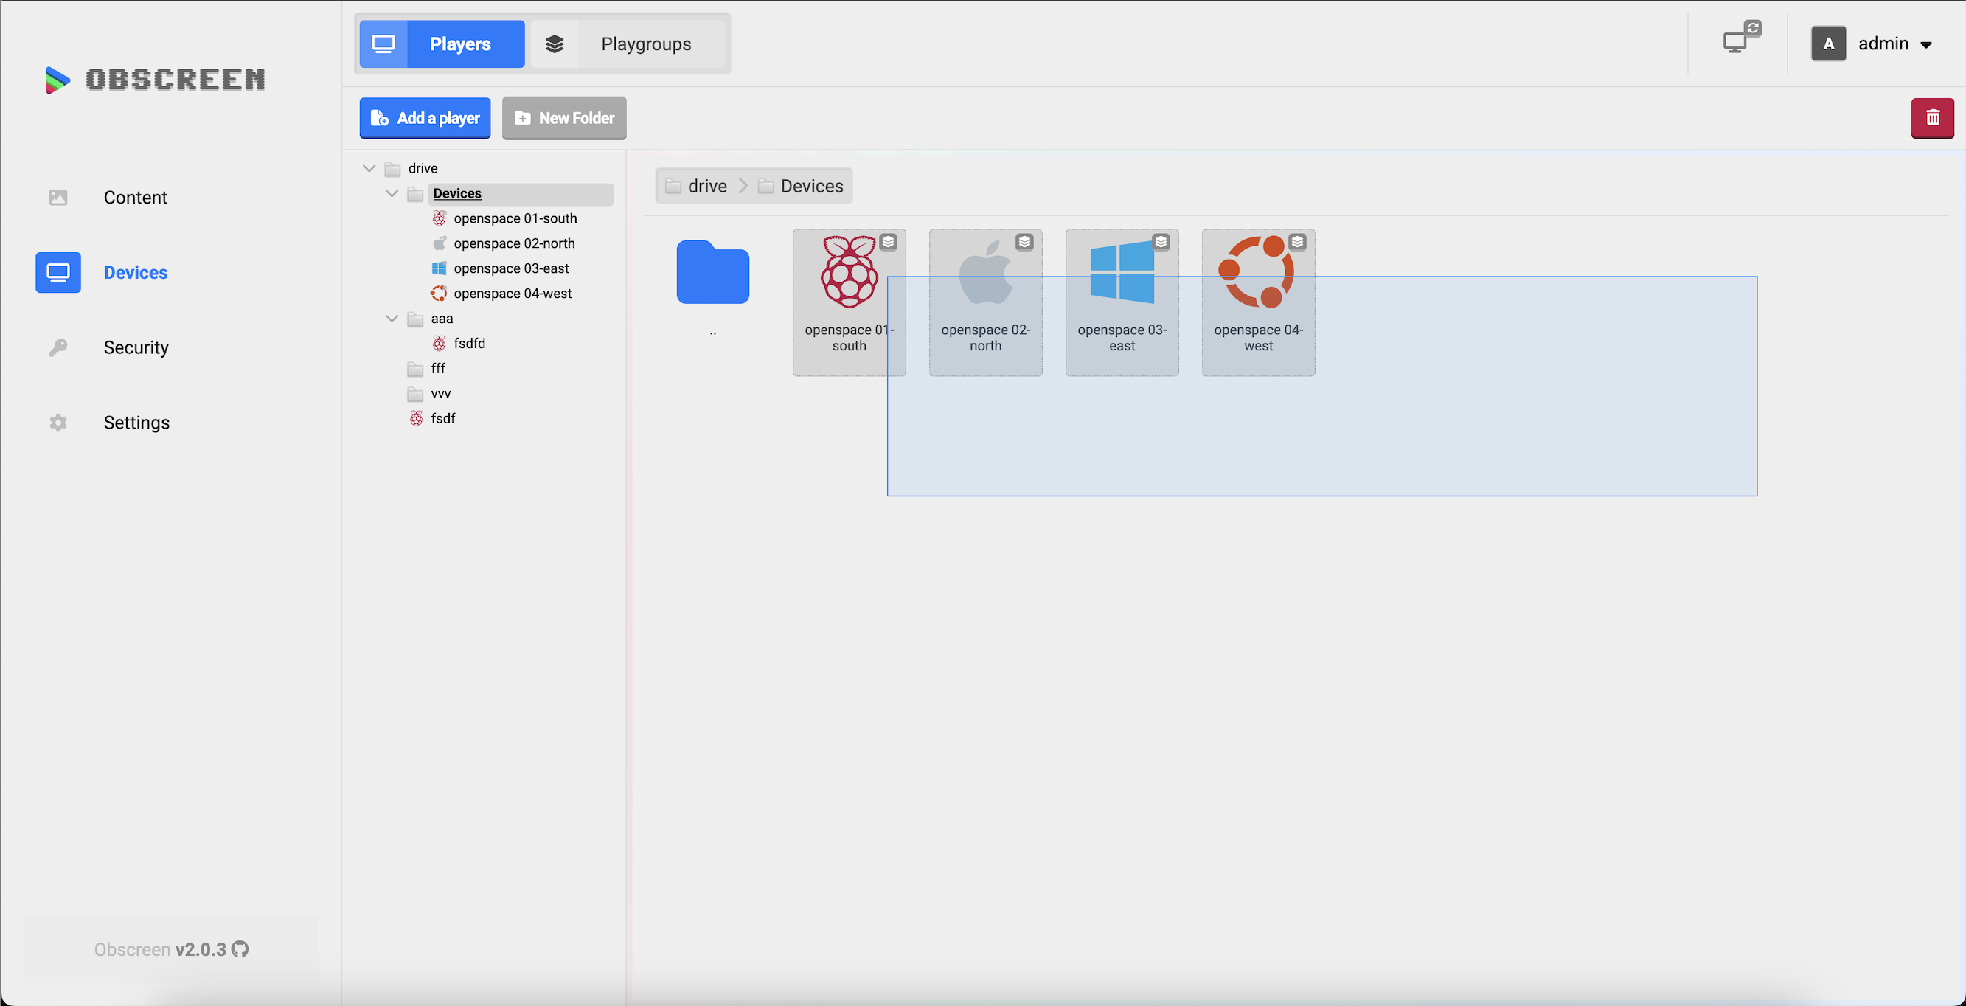Image resolution: width=1966 pixels, height=1006 pixels.
Task: Collapse the Devices folder in tree
Action: pos(392,193)
